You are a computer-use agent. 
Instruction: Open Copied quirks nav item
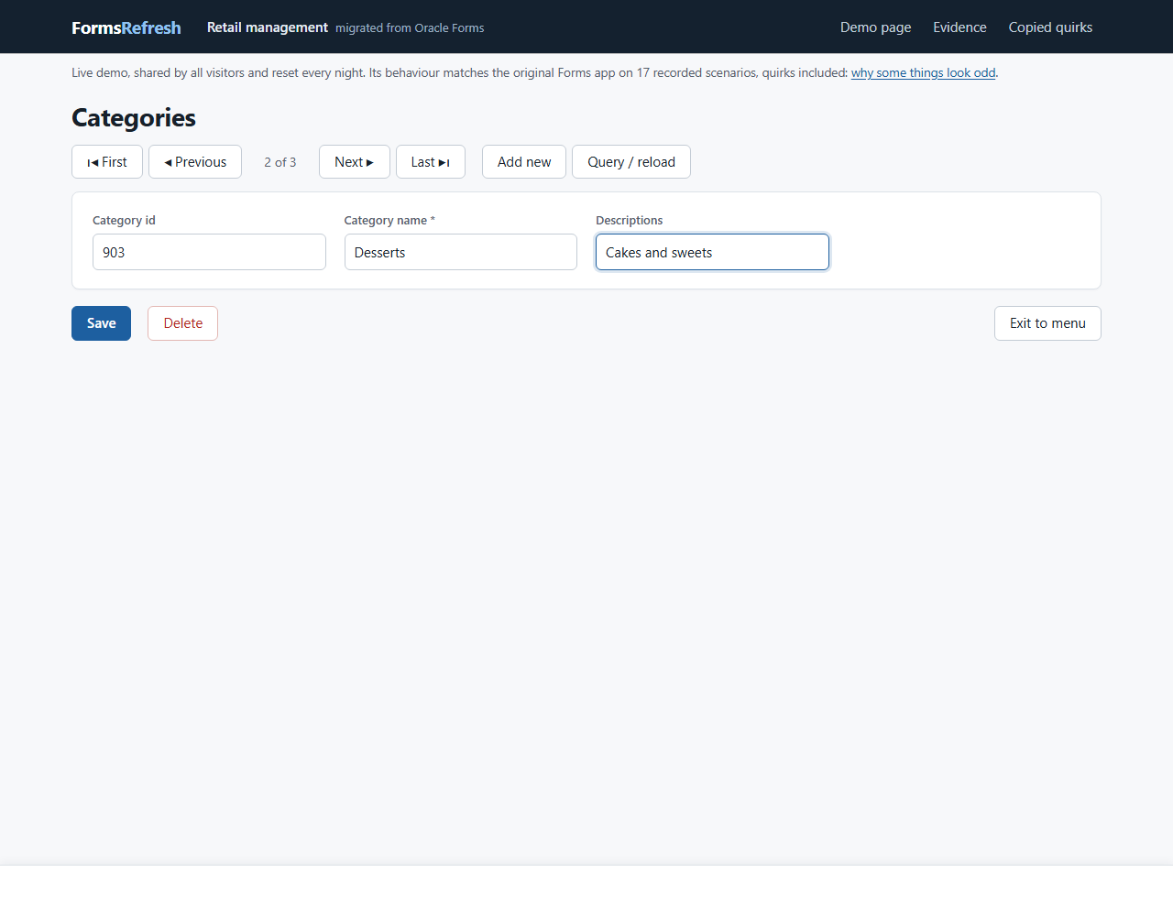1050,27
